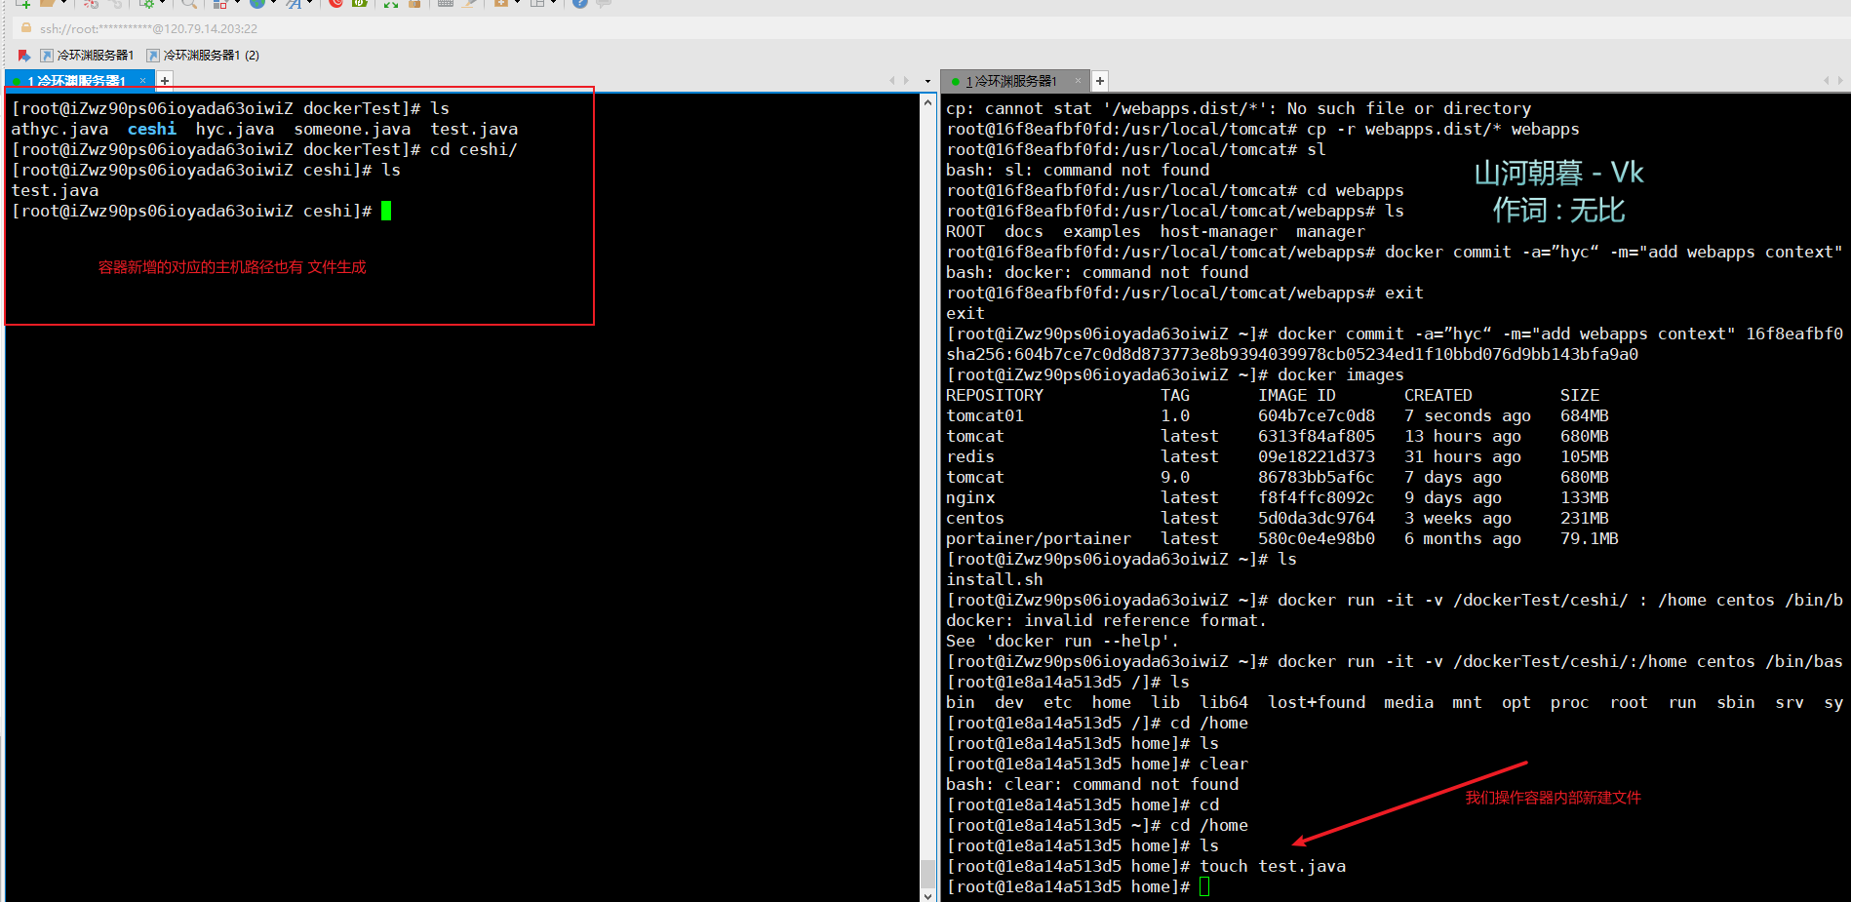Click the green arrows fullscreen icon

click(390, 4)
